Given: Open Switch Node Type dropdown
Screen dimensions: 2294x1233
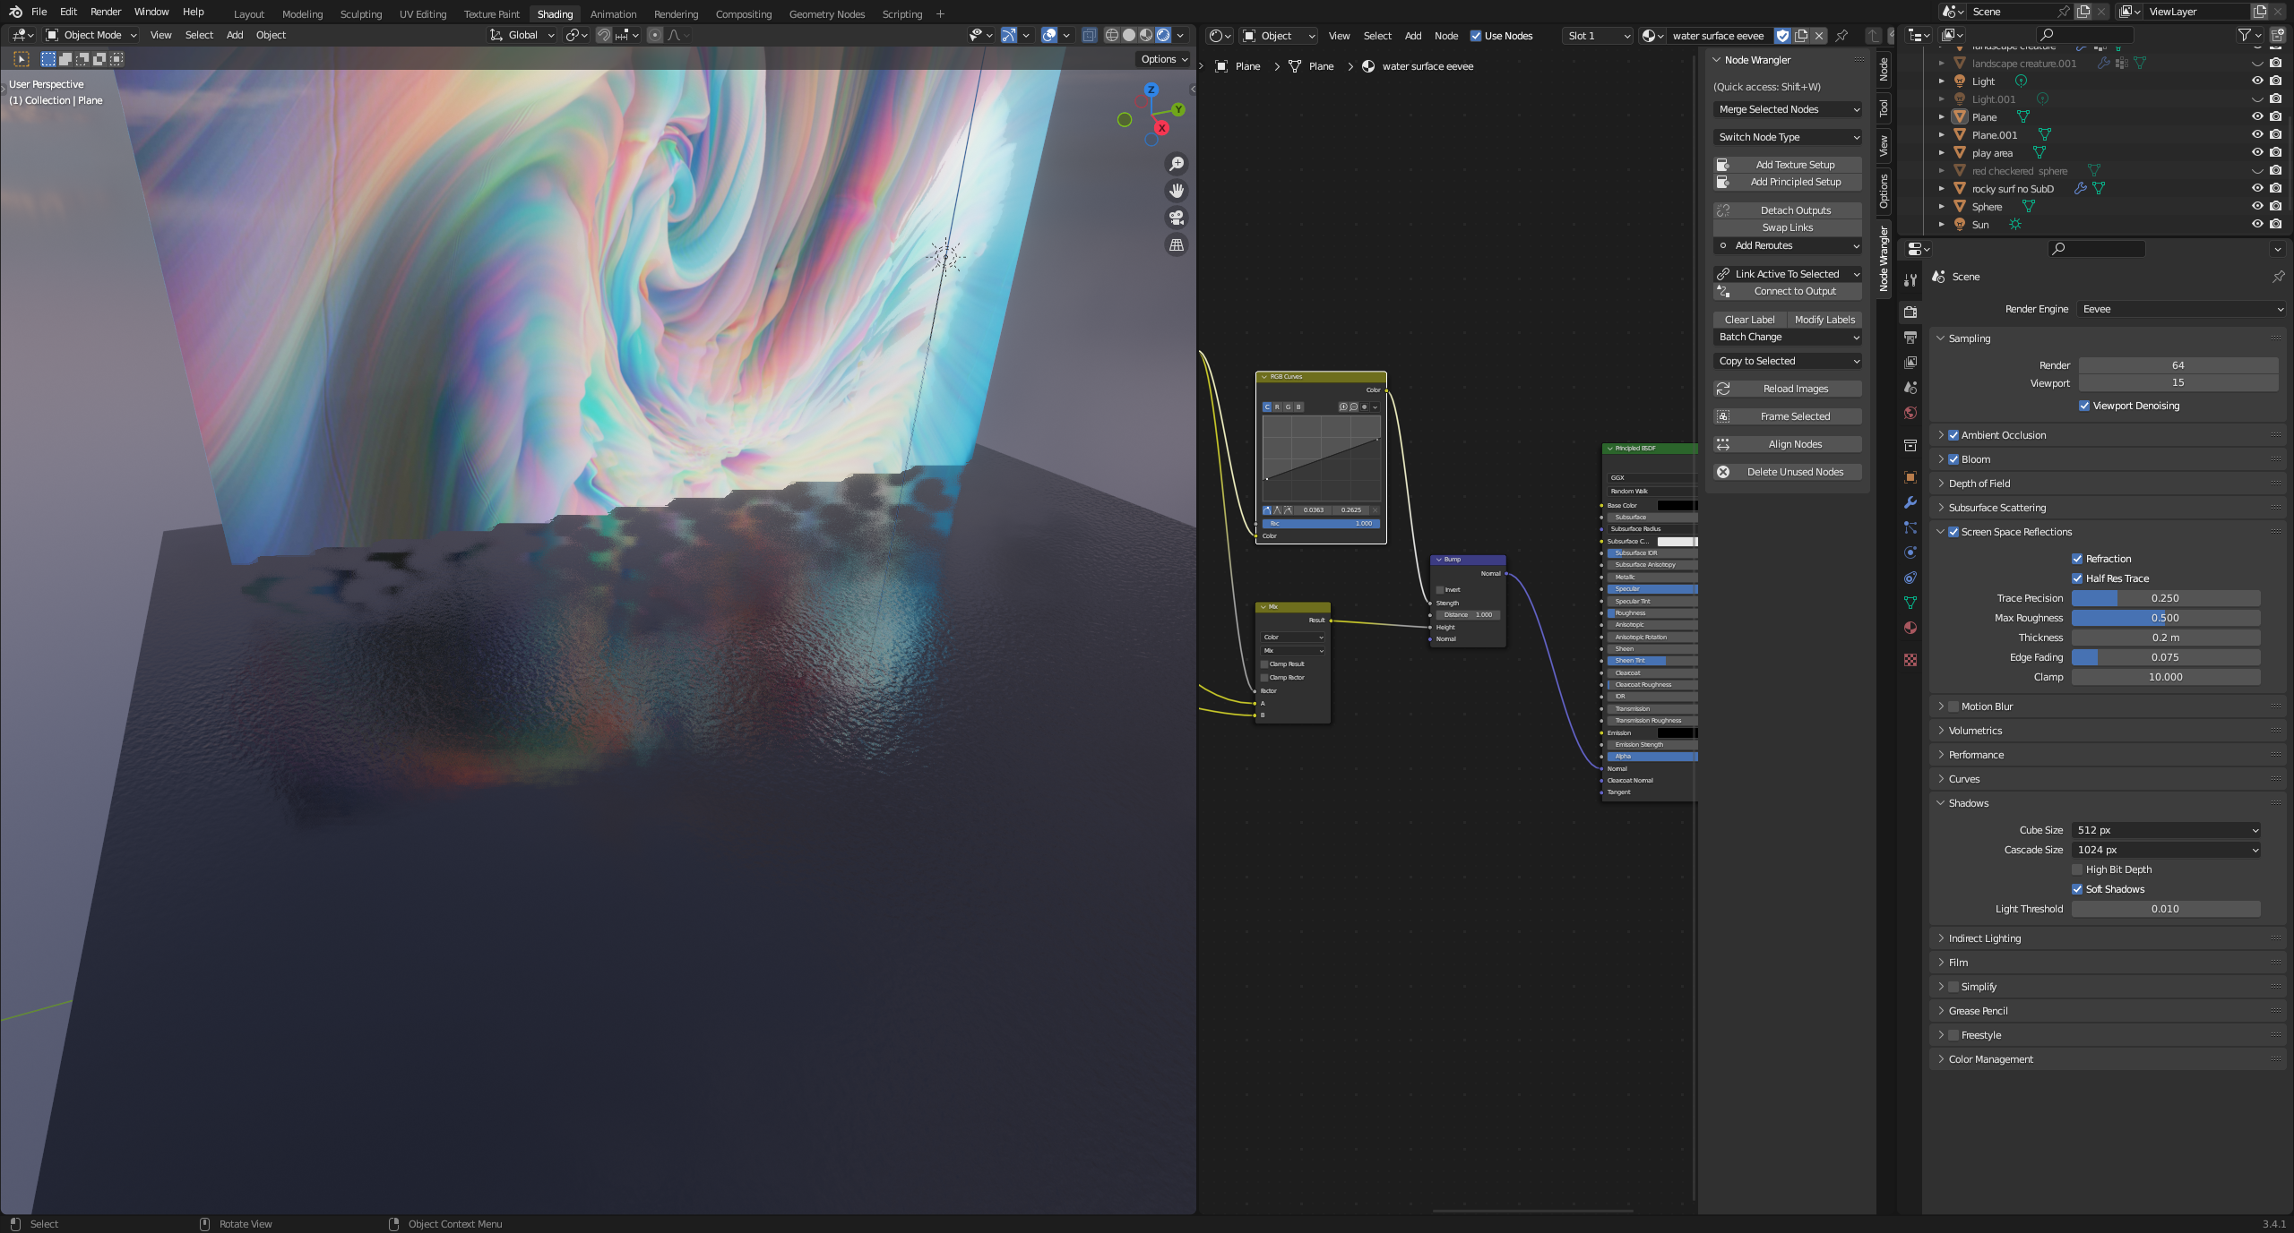Looking at the screenshot, I should click(1787, 137).
